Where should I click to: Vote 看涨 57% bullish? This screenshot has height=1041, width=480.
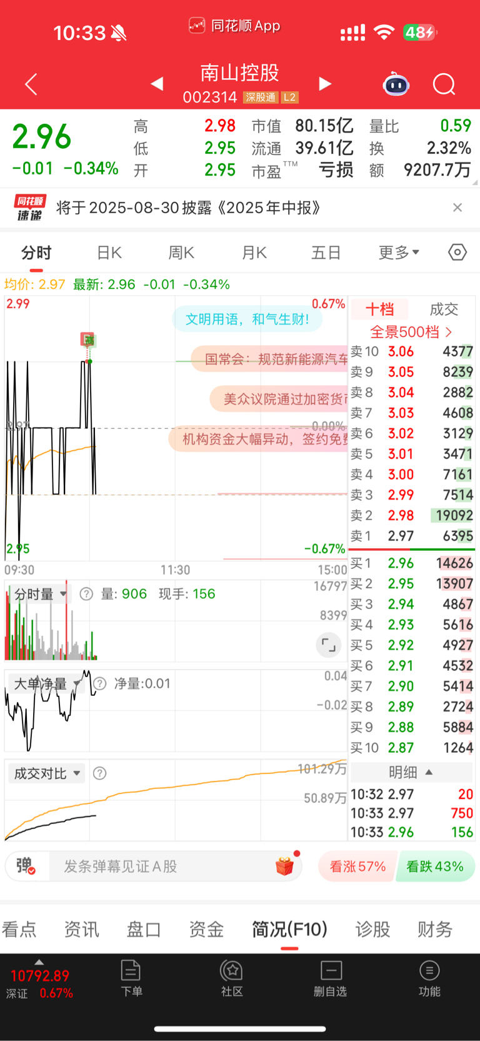click(357, 867)
